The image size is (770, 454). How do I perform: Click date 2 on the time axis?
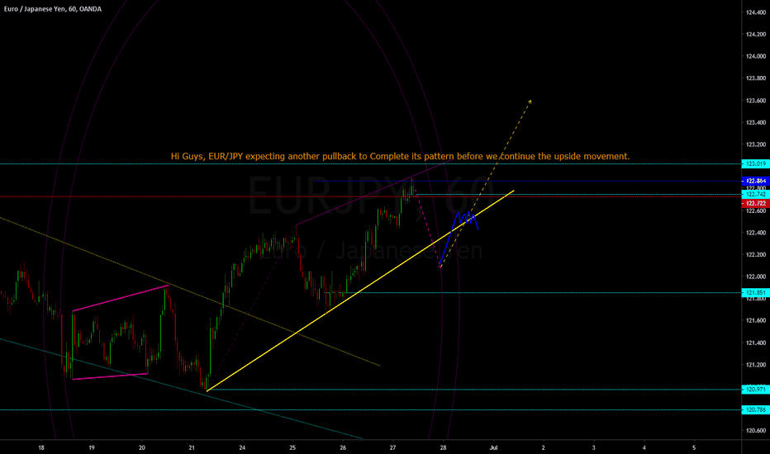click(x=543, y=447)
